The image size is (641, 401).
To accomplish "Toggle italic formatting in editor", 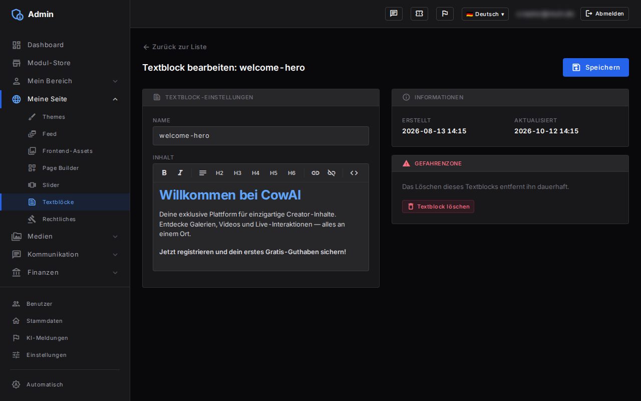I will [180, 173].
